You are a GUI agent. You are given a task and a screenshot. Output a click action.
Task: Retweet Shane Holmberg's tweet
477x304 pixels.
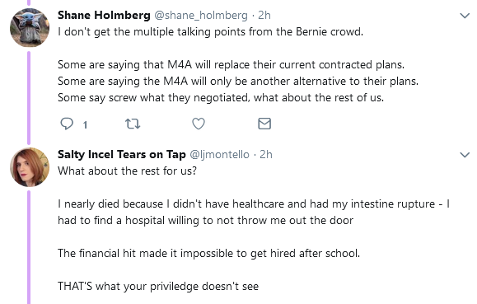pyautogui.click(x=133, y=124)
